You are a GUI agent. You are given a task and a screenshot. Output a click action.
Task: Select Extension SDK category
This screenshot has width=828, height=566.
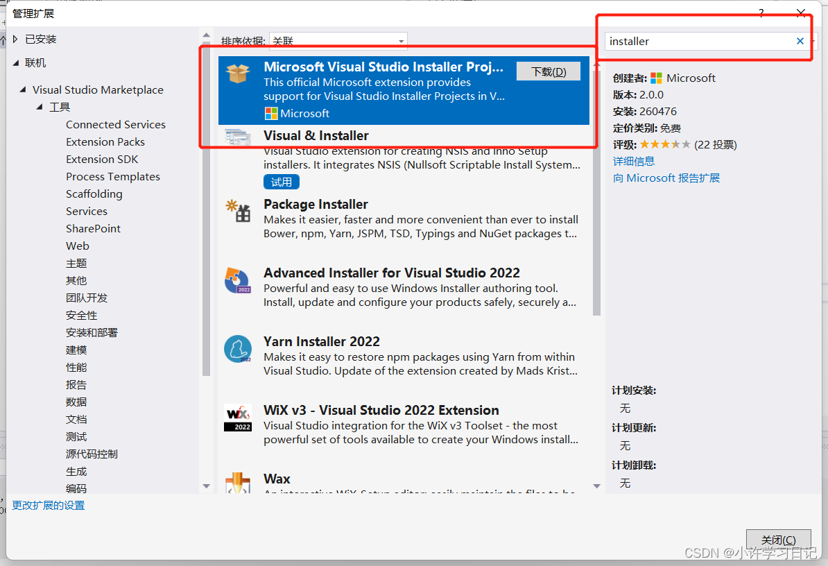pos(102,160)
